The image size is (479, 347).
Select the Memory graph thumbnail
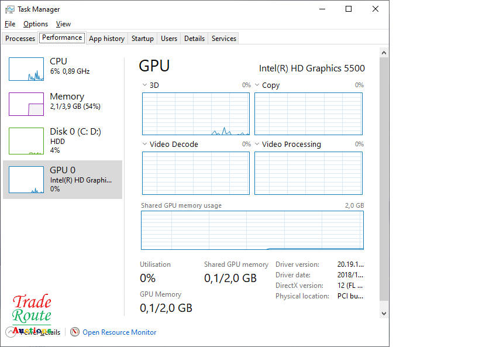tap(26, 104)
